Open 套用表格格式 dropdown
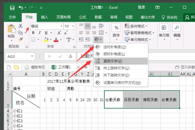The image size is (195, 130). tap(139, 33)
